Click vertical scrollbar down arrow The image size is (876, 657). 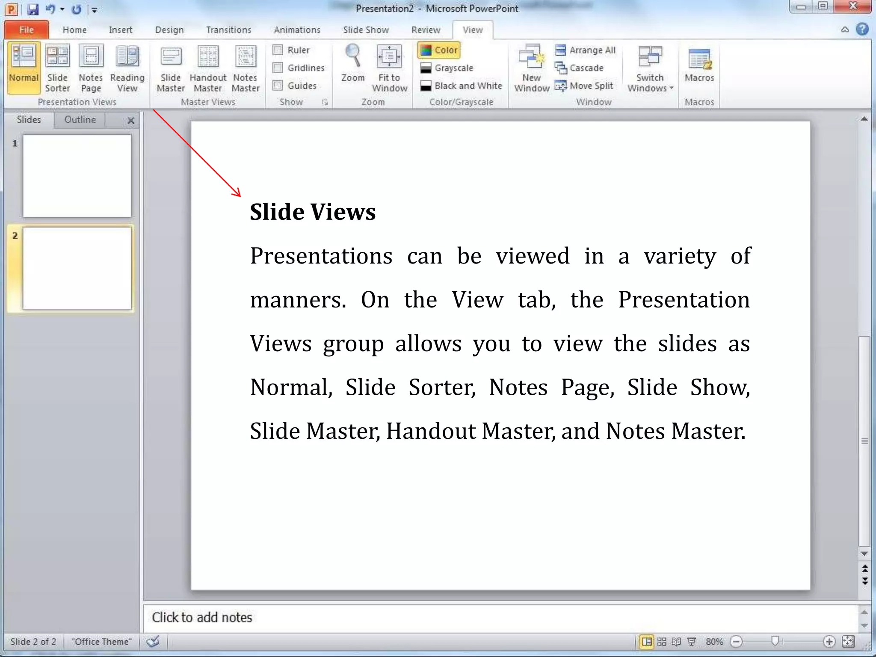[x=864, y=553]
